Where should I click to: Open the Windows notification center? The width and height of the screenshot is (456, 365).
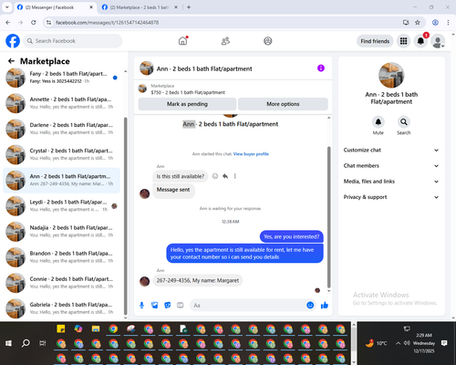[444, 343]
